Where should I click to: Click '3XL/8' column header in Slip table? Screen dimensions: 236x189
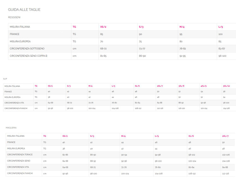tap(181, 86)
